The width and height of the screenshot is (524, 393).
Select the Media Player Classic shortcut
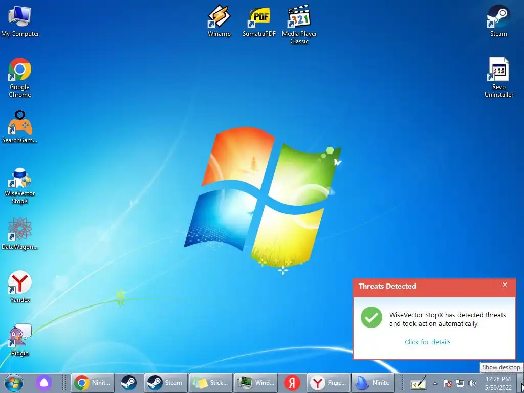(x=299, y=25)
